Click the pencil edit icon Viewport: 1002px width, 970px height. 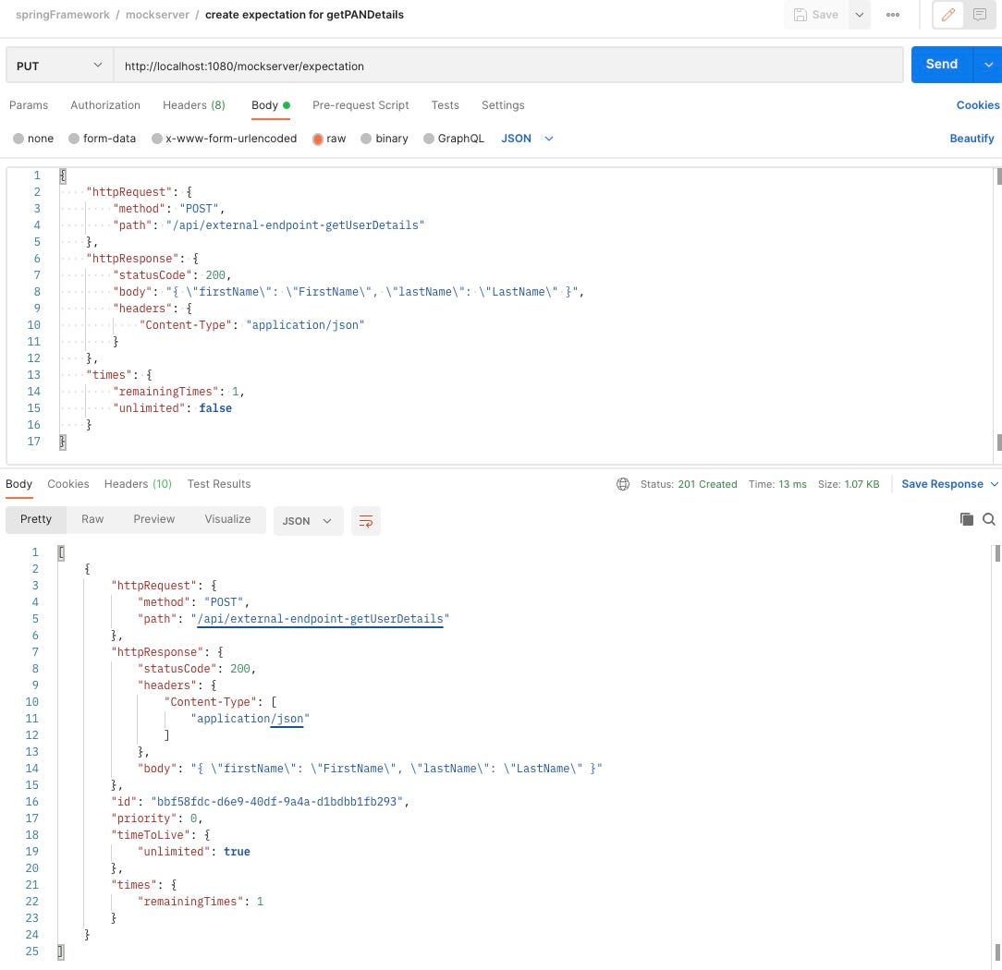point(948,15)
